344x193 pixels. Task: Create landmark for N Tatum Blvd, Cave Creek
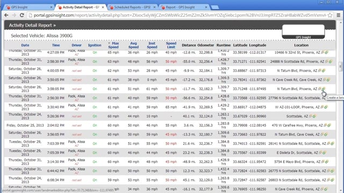[x=326, y=135]
